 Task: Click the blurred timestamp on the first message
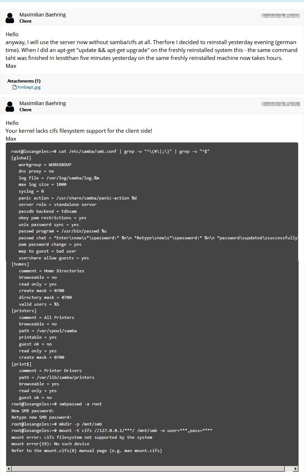click(x=281, y=15)
